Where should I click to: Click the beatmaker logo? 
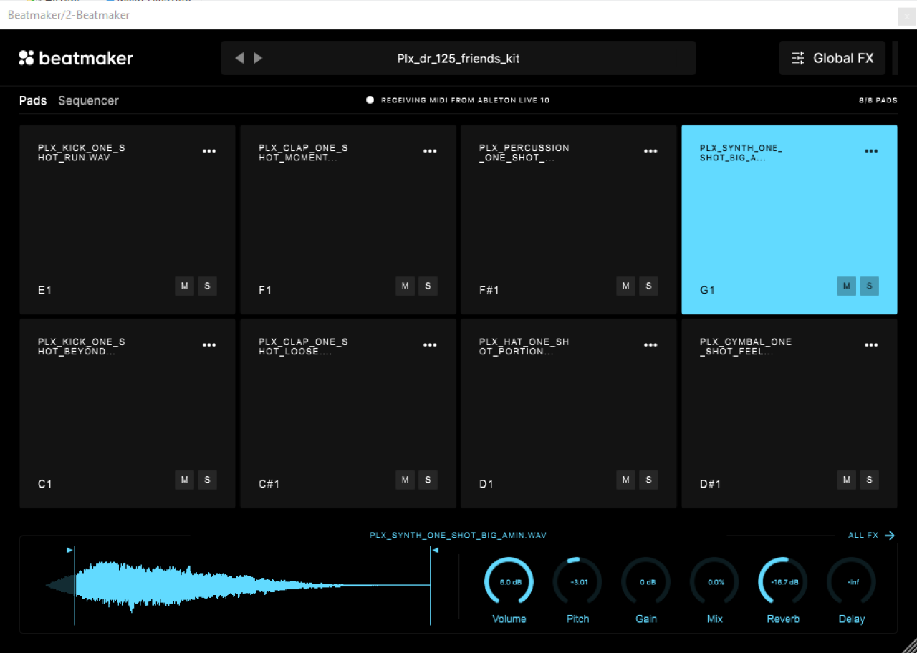click(76, 58)
